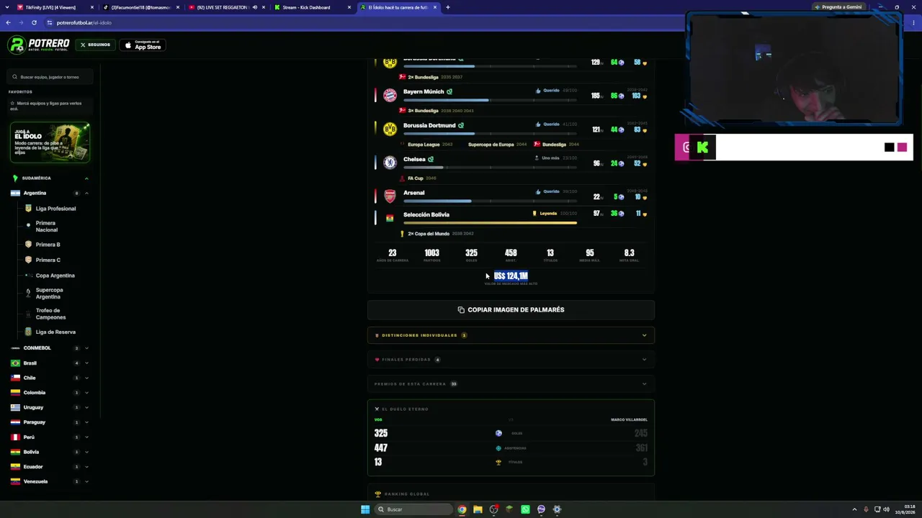The width and height of the screenshot is (922, 518).
Task: Click the 325 goals stat in El Duelo Eterno
Action: pyautogui.click(x=381, y=433)
